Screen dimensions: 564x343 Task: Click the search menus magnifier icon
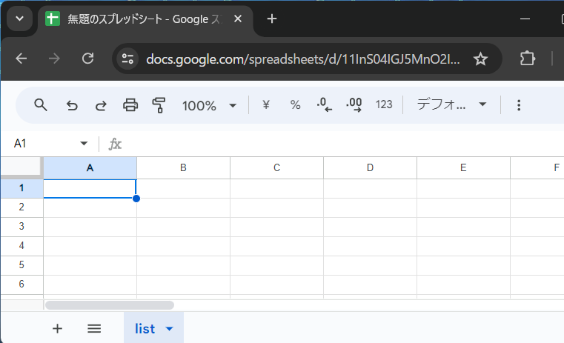[41, 105]
